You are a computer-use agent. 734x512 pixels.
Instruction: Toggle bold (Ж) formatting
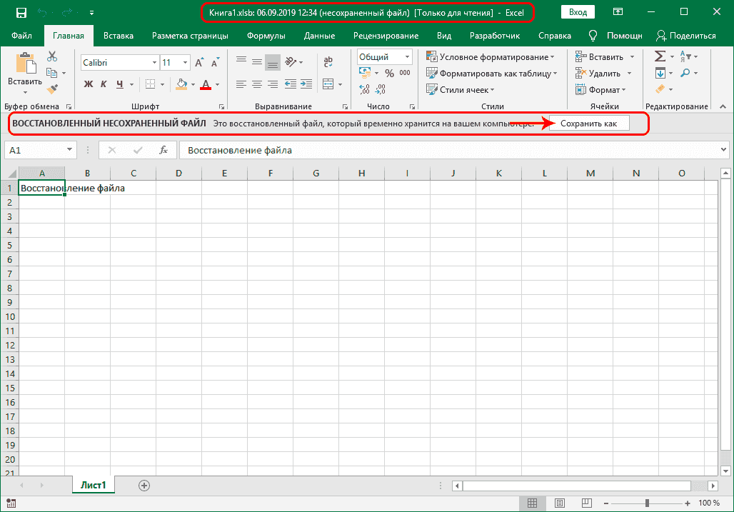click(87, 84)
